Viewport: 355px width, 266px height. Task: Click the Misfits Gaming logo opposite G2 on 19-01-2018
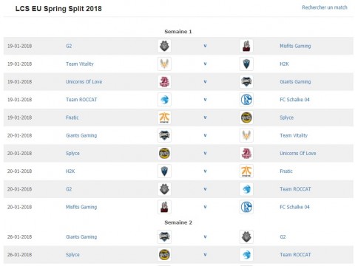[x=246, y=46]
